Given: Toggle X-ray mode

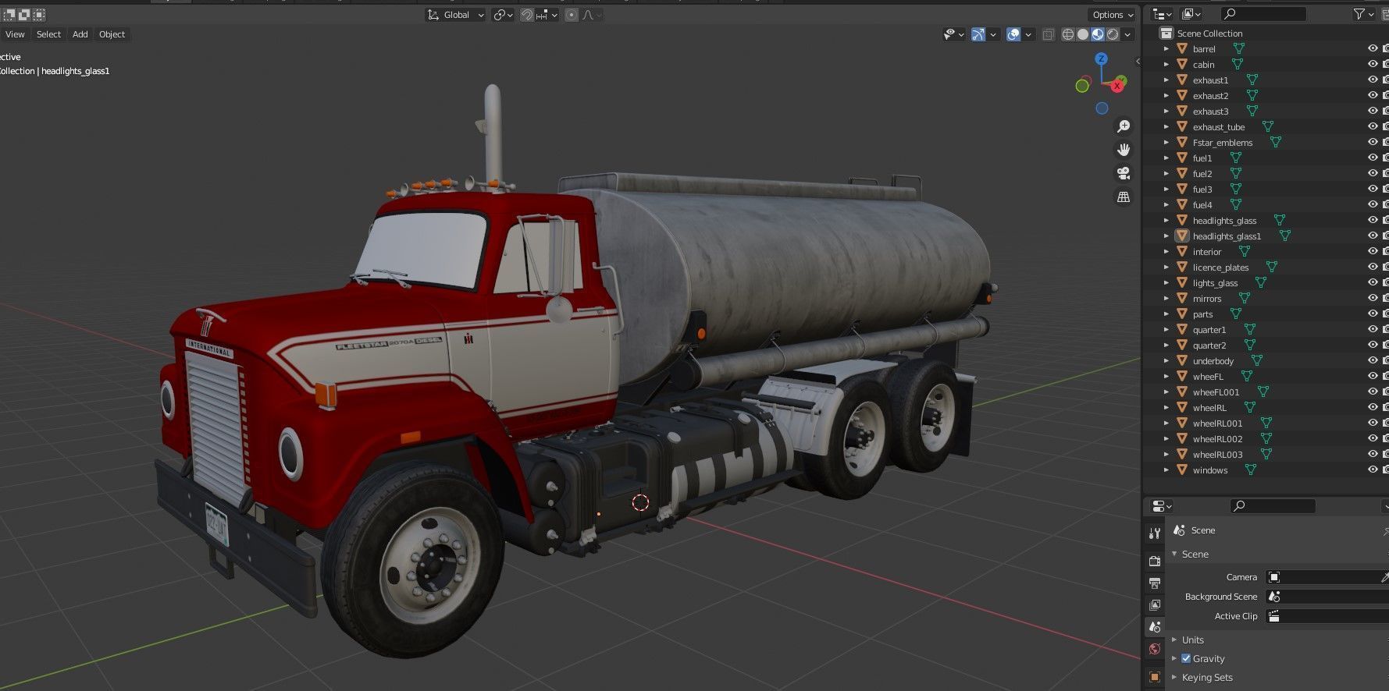Looking at the screenshot, I should [x=1049, y=34].
